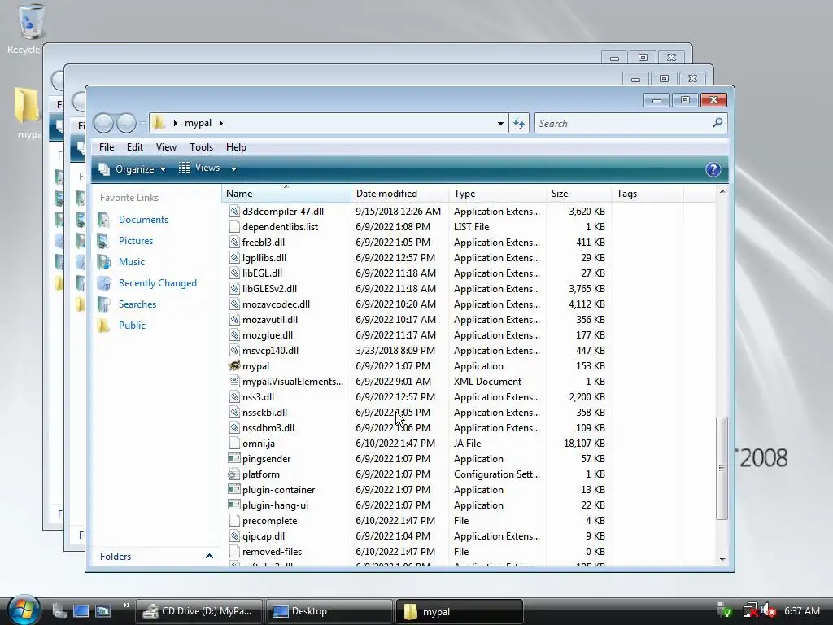833x625 pixels.
Task: Click the Help question mark icon
Action: point(713,169)
